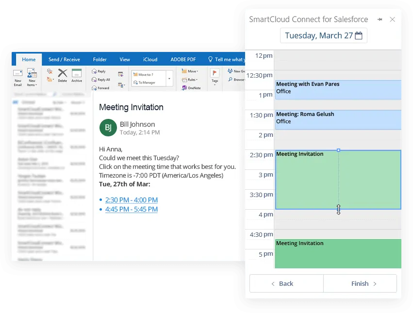Click the Back button

pos(286,283)
